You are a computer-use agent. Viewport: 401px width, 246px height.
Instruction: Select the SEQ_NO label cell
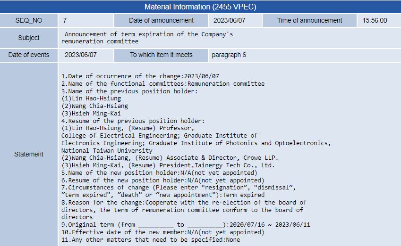pos(29,20)
